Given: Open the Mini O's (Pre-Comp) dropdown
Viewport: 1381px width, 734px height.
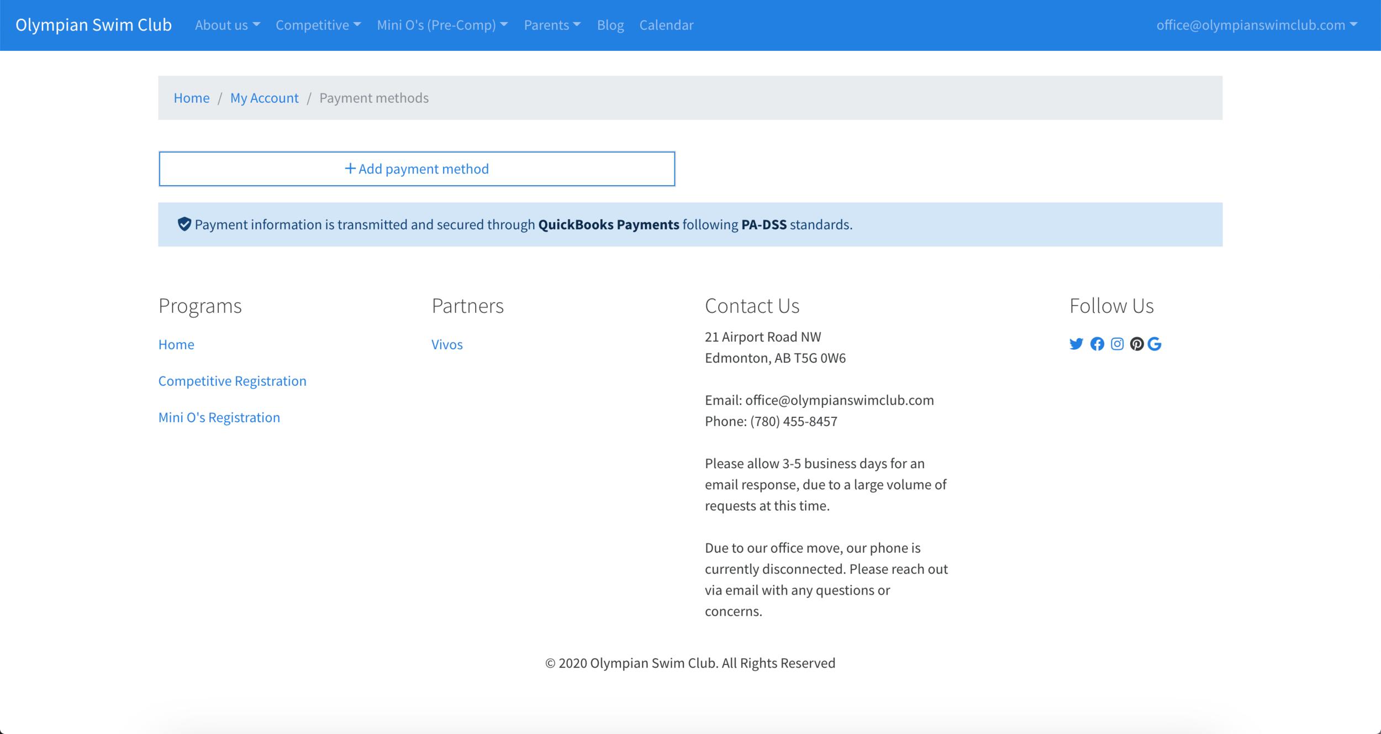Looking at the screenshot, I should click(442, 25).
